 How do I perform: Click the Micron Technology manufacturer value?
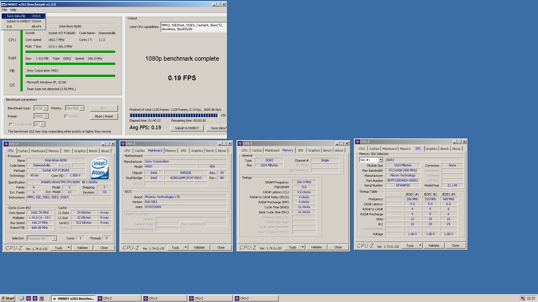(403, 175)
